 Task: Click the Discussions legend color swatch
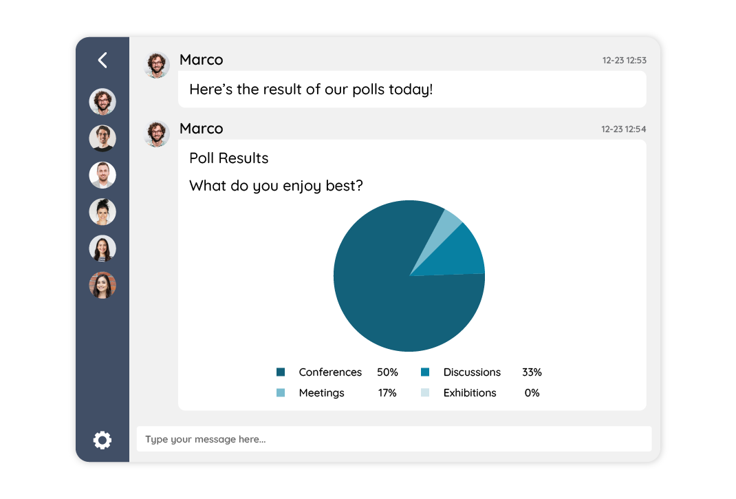click(x=425, y=372)
